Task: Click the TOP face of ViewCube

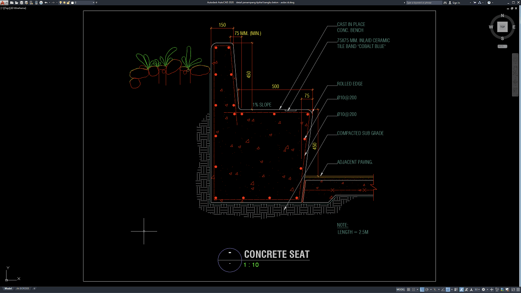Action: [502, 27]
